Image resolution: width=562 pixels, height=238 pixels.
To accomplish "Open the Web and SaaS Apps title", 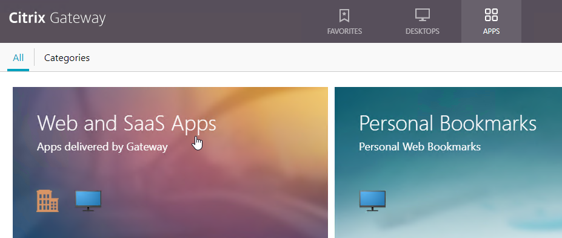I will pyautogui.click(x=127, y=124).
